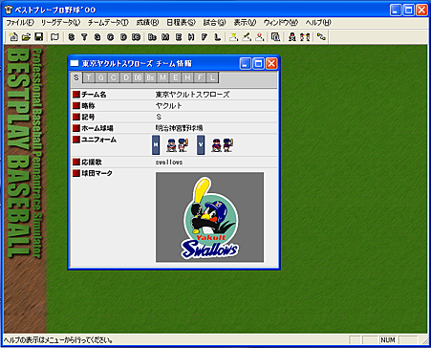
Task: Click the cheer song value swallows
Action: [x=169, y=163]
